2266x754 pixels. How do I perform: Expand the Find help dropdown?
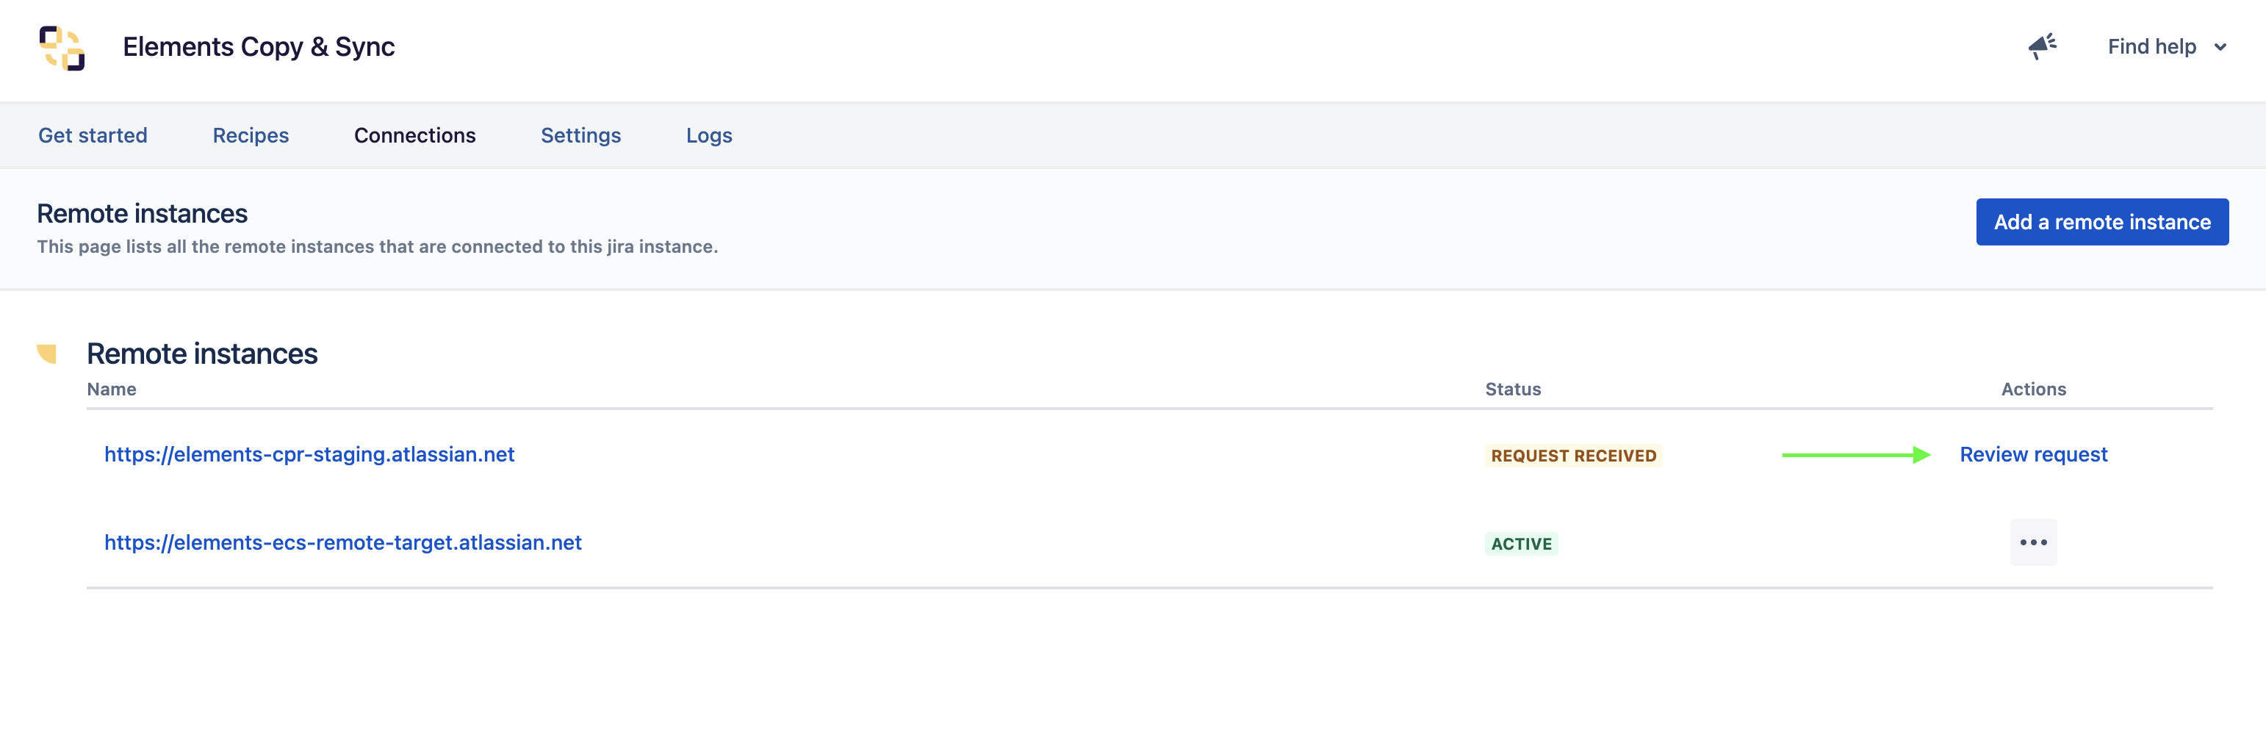tap(2167, 46)
